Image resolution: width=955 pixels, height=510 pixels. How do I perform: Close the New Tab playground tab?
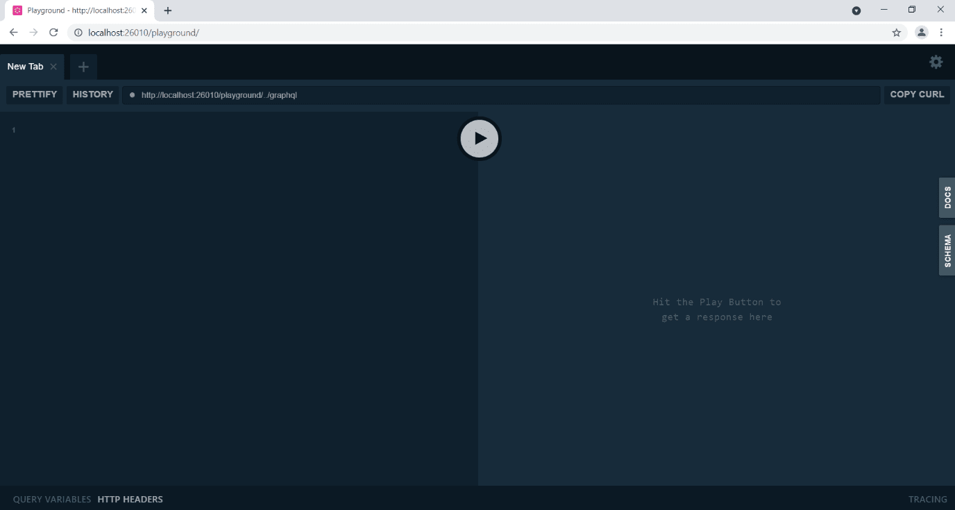point(53,67)
